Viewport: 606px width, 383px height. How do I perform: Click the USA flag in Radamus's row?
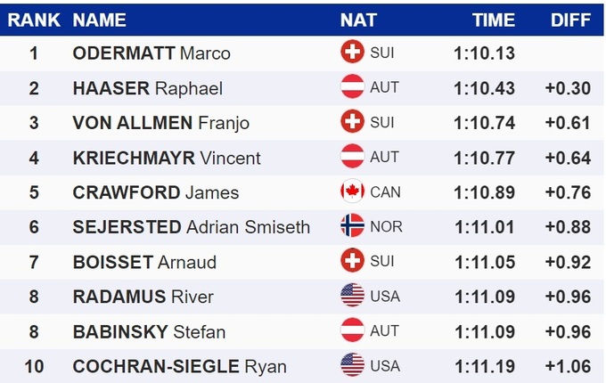point(353,296)
